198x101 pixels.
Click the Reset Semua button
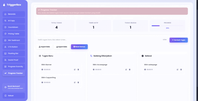pyautogui.click(x=79, y=47)
